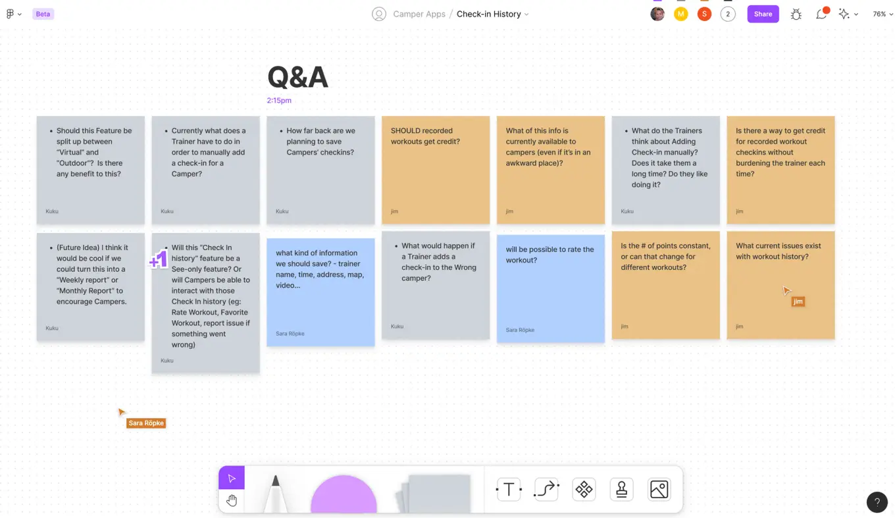Switch to the hand pan tool
This screenshot has width=895, height=518.
[231, 500]
